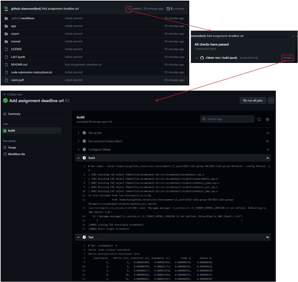Screen dimensions: 298x282
Task: Click the green success icon beside run title
Action: tap(6, 100)
